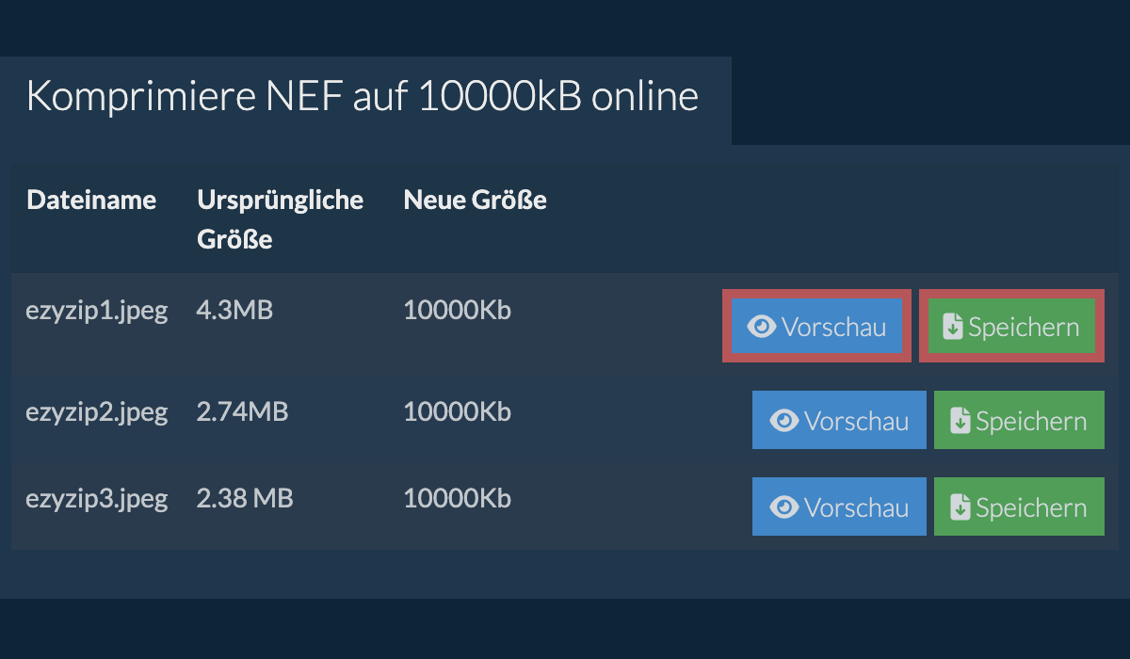This screenshot has height=659, width=1130.
Task: Save ezyzip1.jpeg using Speichern
Action: click(1010, 327)
